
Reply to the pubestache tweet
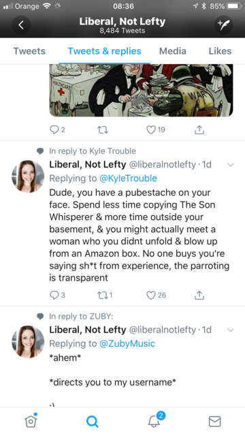(57, 295)
